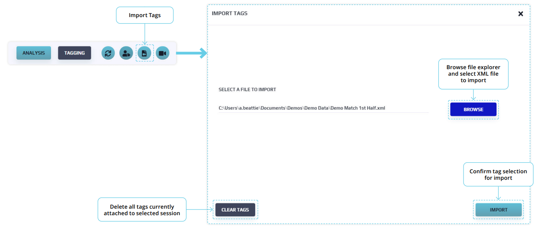
Task: Switch to the ANALYSIS mode
Action: pos(34,53)
